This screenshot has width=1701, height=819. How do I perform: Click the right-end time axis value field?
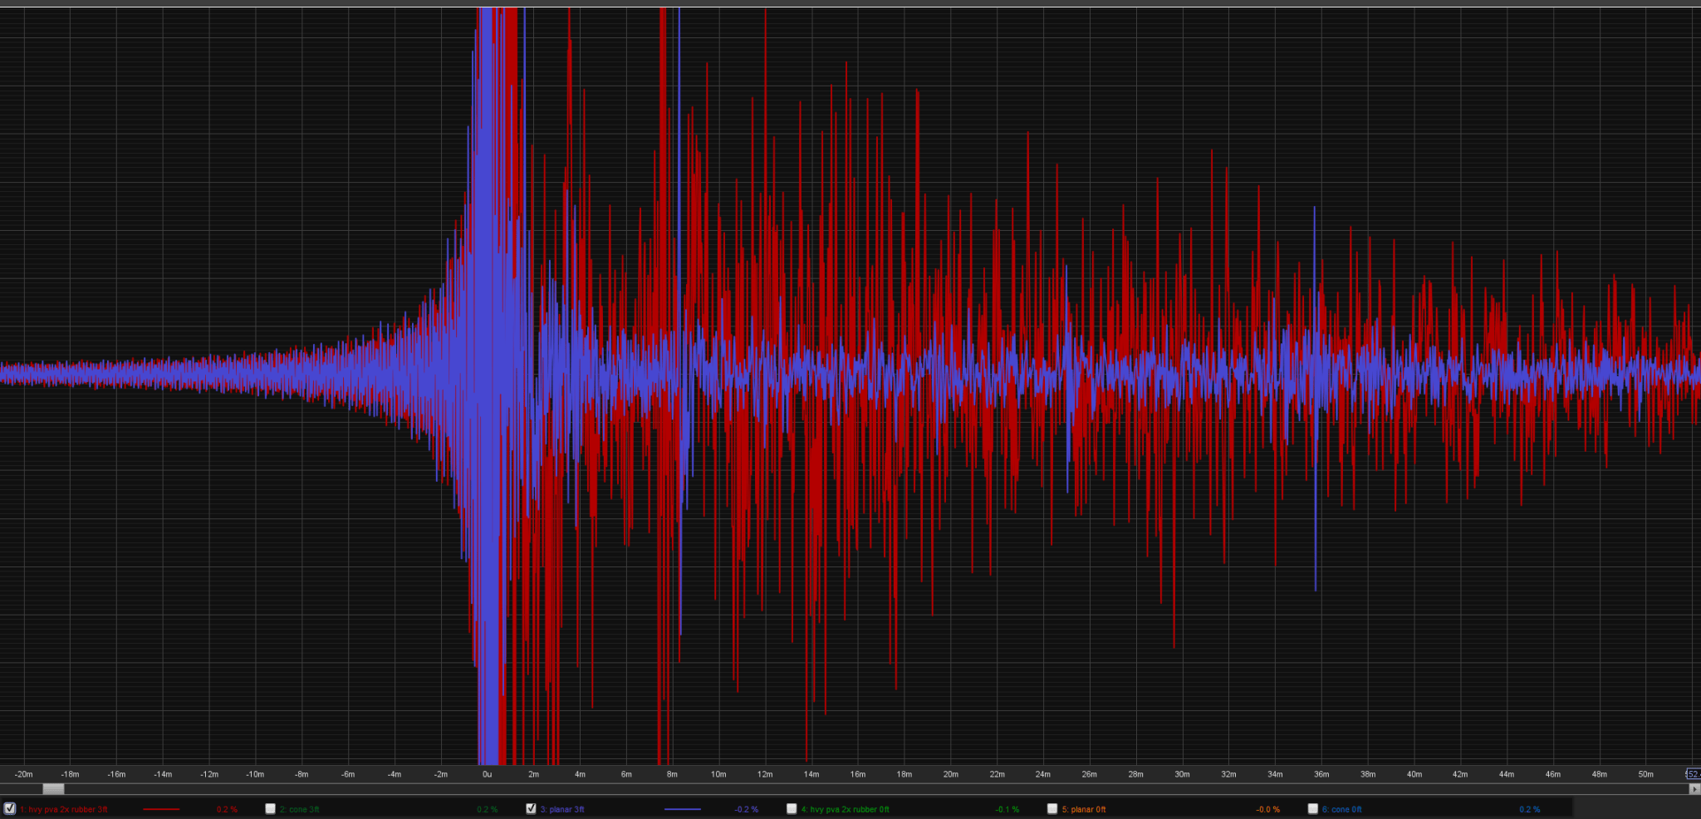tap(1694, 774)
